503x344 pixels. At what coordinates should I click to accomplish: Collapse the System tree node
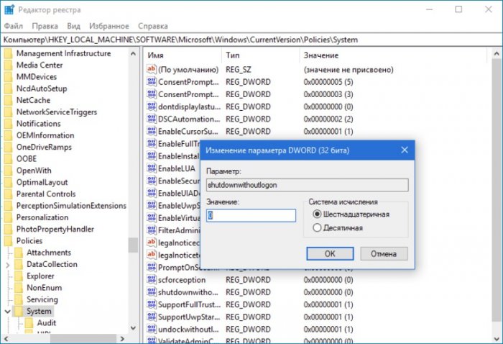[x=6, y=312]
